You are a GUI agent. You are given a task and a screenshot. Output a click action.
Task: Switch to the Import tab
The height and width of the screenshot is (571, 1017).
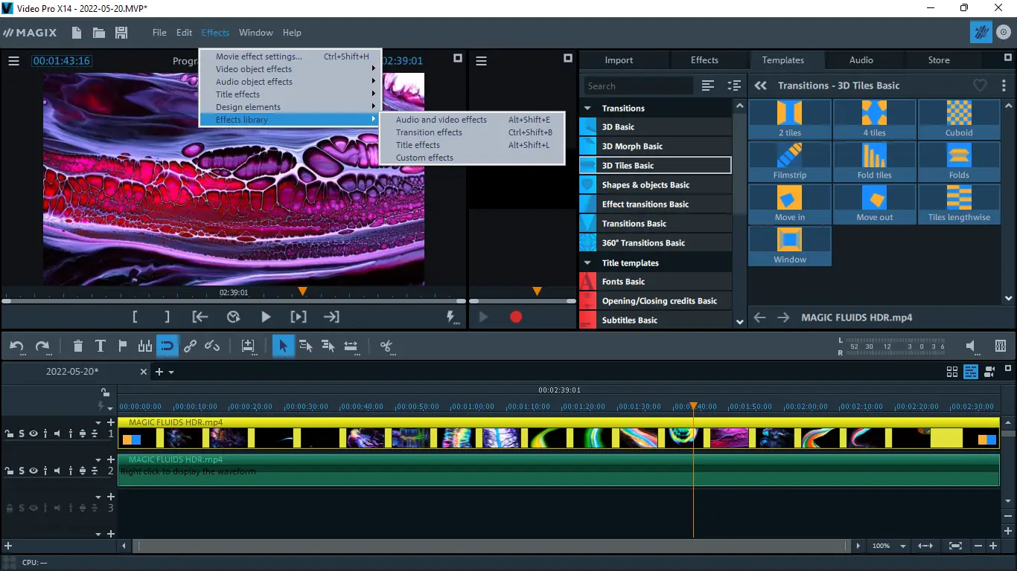point(619,60)
